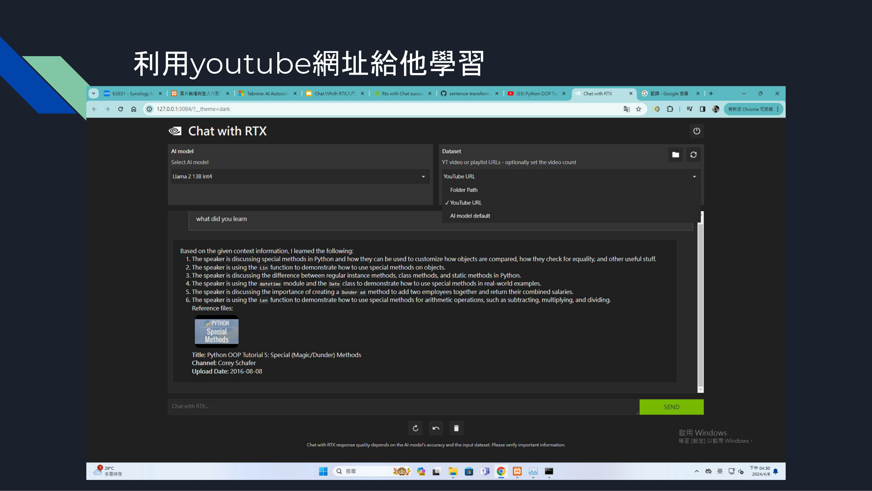Click browser back arrow

point(94,109)
